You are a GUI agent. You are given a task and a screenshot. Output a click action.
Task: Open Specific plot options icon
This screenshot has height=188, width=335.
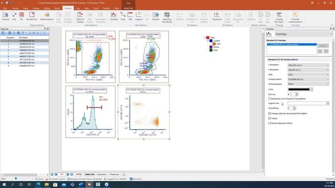coord(156,16)
